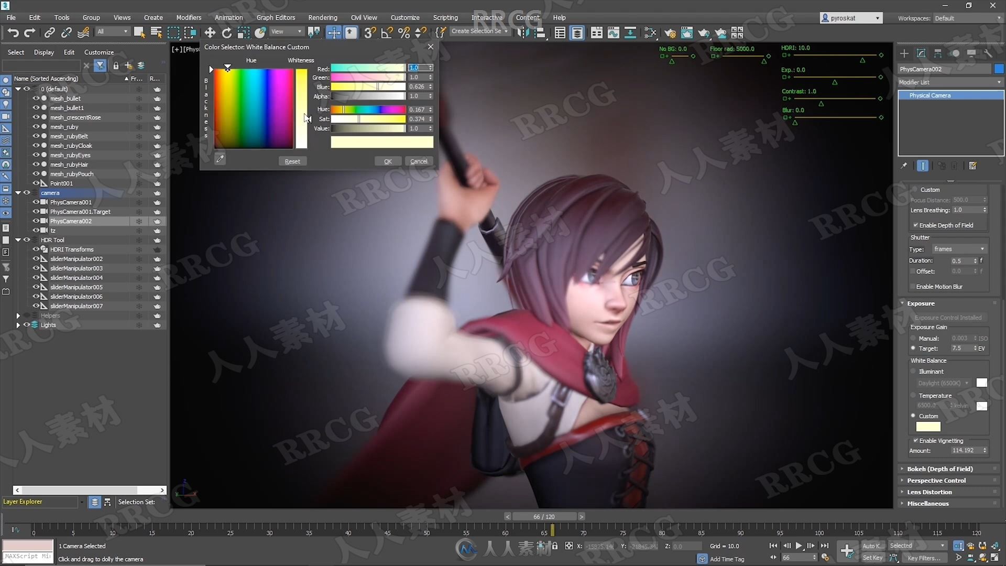
Task: Hide the mesh_rubyCloak object via eye icon
Action: [x=36, y=145]
